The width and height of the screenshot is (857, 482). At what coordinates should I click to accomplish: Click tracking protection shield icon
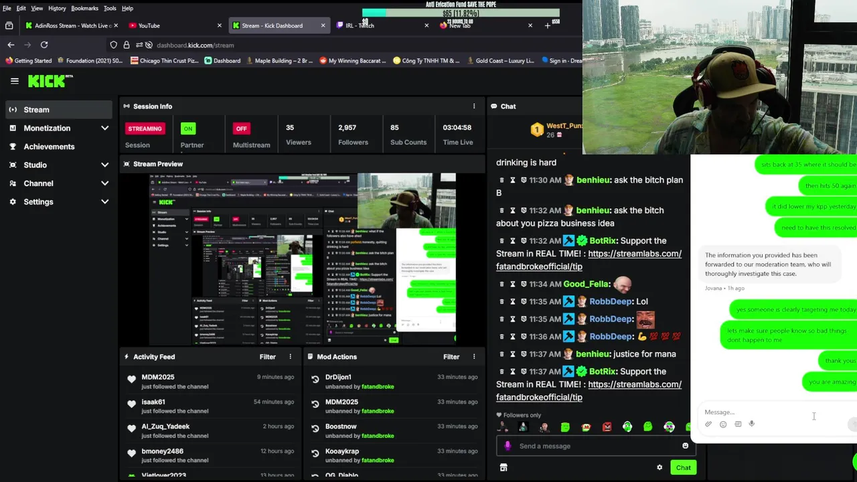[114, 45]
